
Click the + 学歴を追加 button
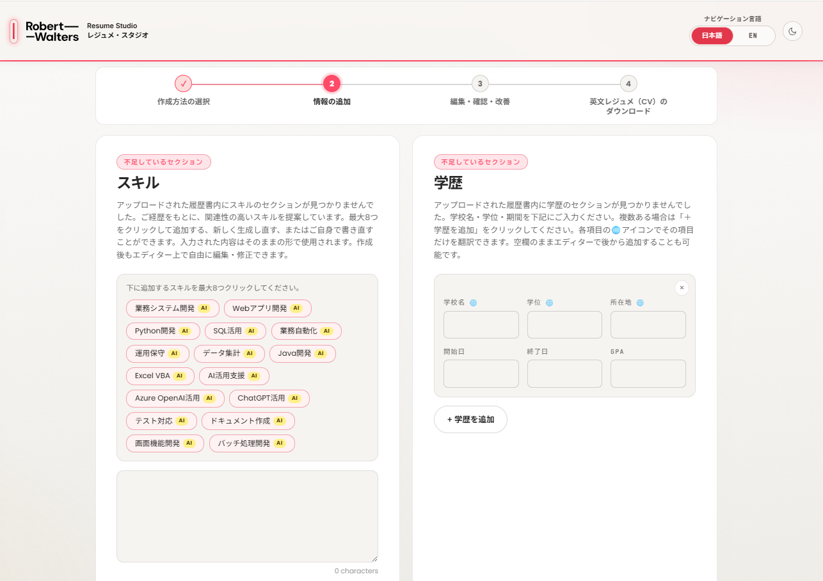(x=470, y=420)
